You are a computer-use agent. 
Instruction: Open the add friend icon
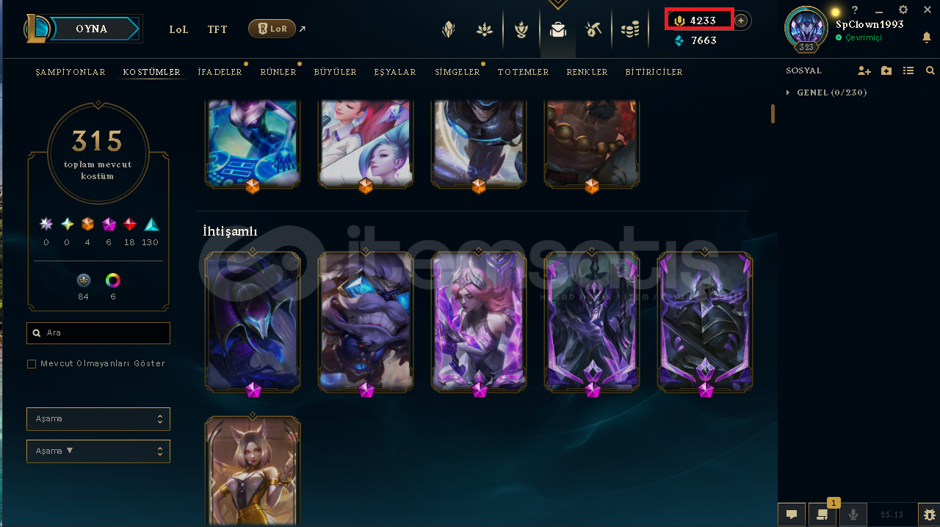pyautogui.click(x=864, y=70)
